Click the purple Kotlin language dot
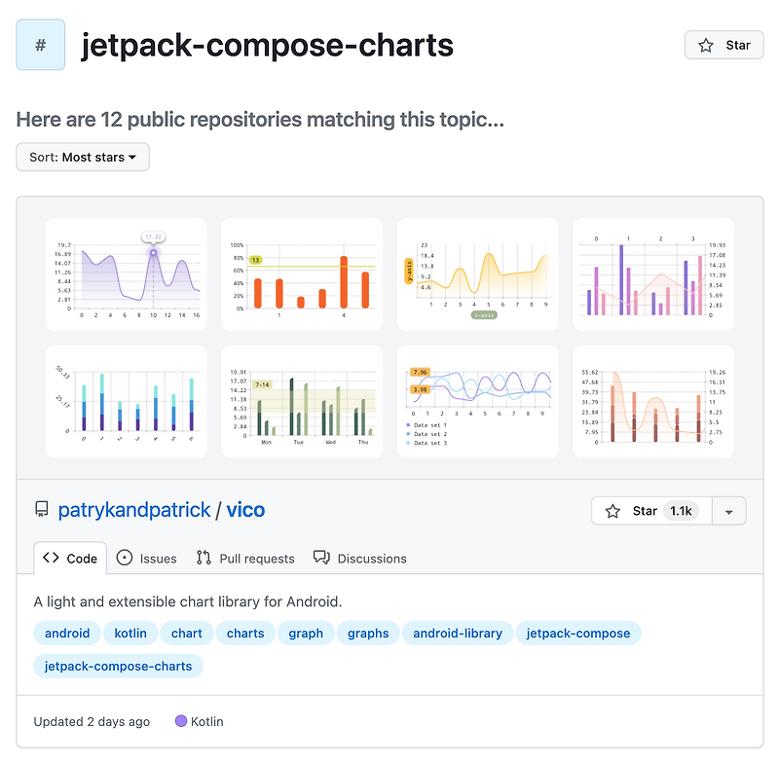Image resolution: width=779 pixels, height=762 pixels. tap(180, 721)
